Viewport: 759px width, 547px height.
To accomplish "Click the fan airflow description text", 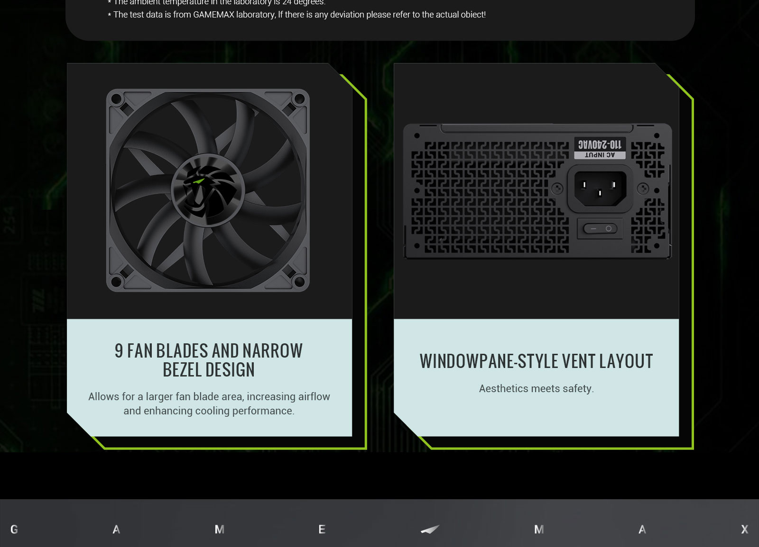I will pos(209,404).
